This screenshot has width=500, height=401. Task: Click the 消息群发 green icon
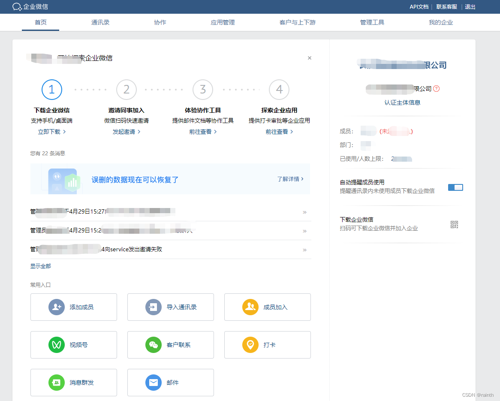point(57,383)
